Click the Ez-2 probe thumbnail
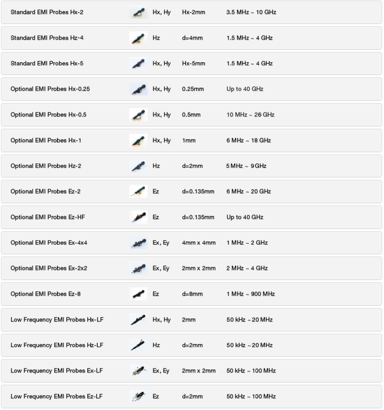 tap(138, 192)
